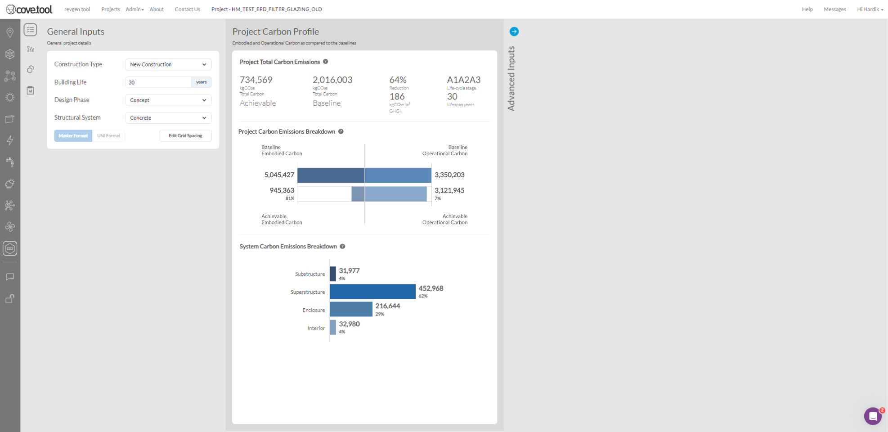Click the Building Life input field
888x432 pixels.
click(158, 82)
